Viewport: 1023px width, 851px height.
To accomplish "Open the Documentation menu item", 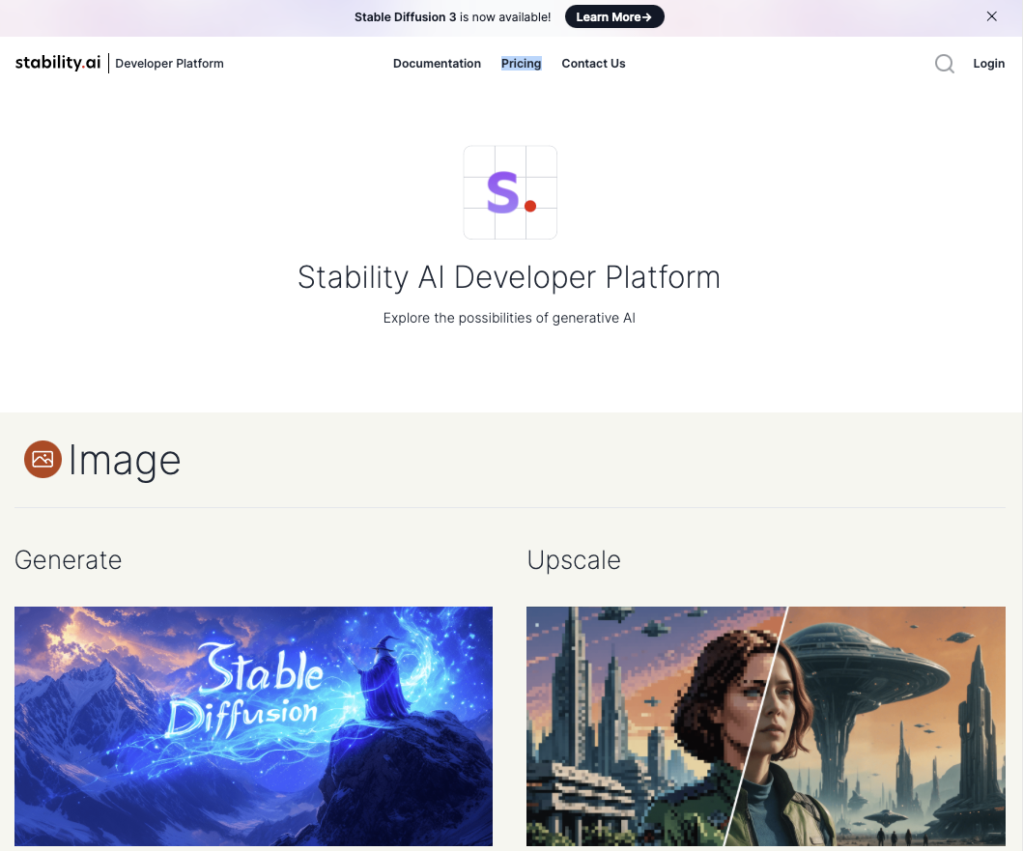I will tap(438, 64).
